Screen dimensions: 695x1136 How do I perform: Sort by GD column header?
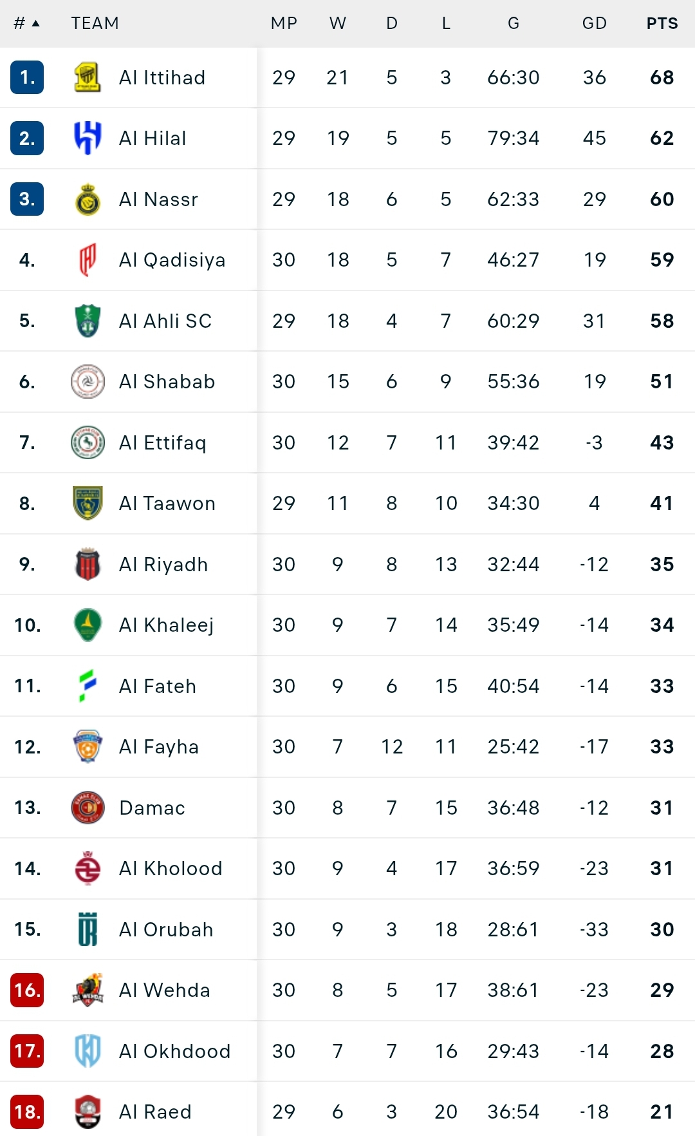(x=595, y=23)
